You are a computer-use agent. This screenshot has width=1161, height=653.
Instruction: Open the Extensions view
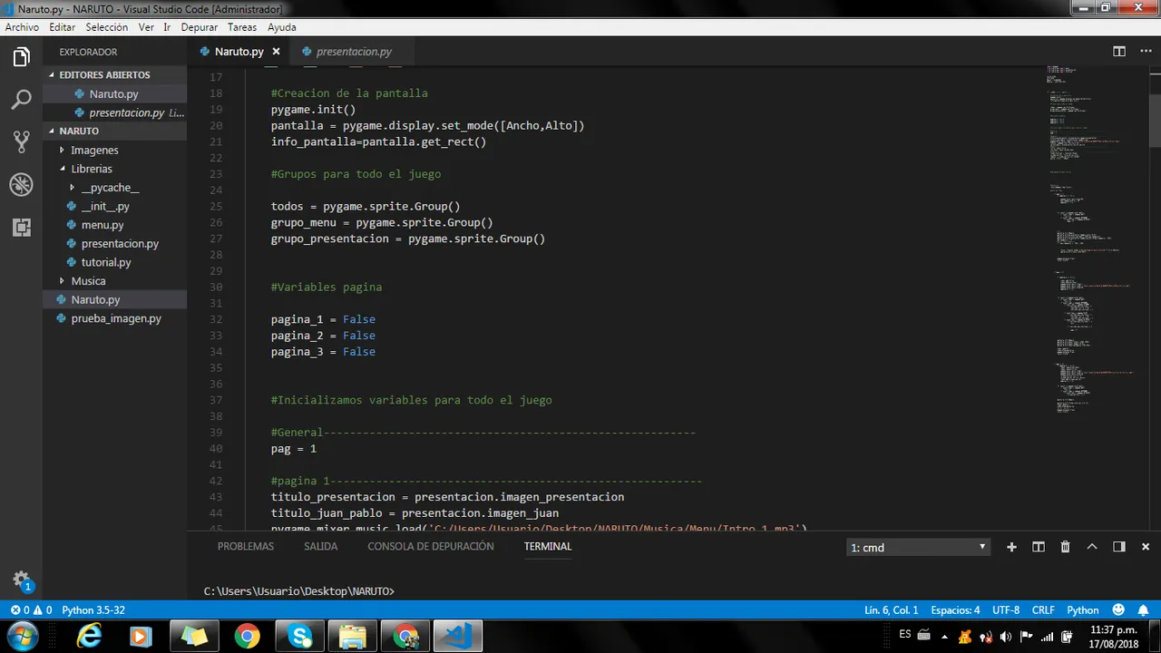(x=21, y=228)
